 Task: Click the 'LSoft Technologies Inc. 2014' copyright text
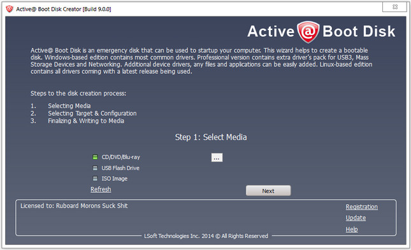[206, 236]
